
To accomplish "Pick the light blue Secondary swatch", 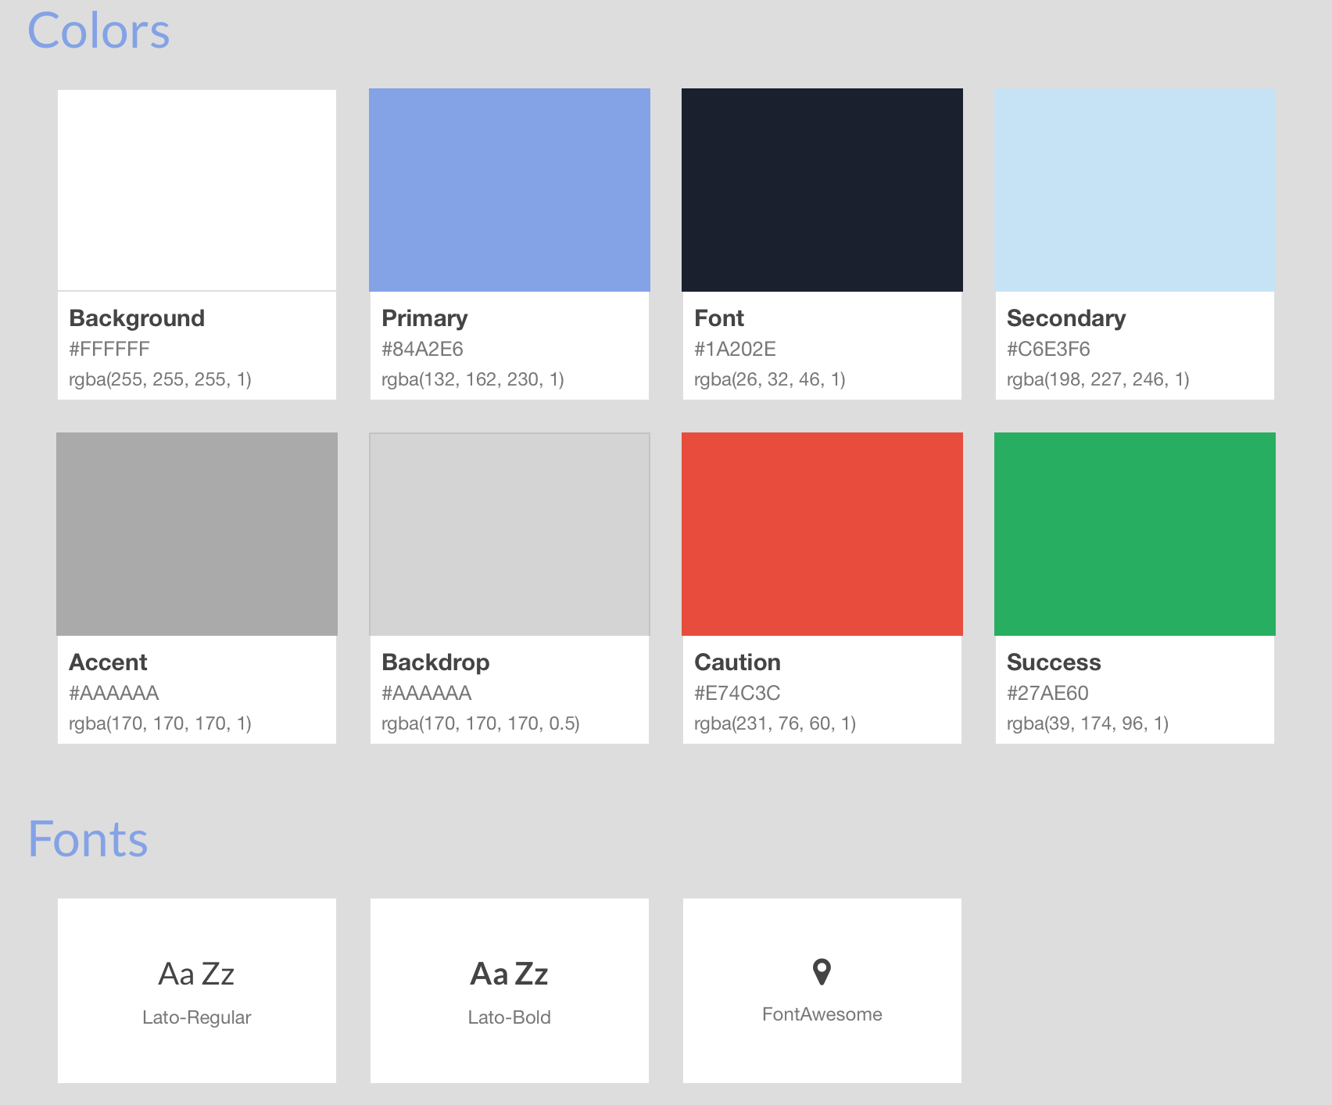I will 1135,190.
